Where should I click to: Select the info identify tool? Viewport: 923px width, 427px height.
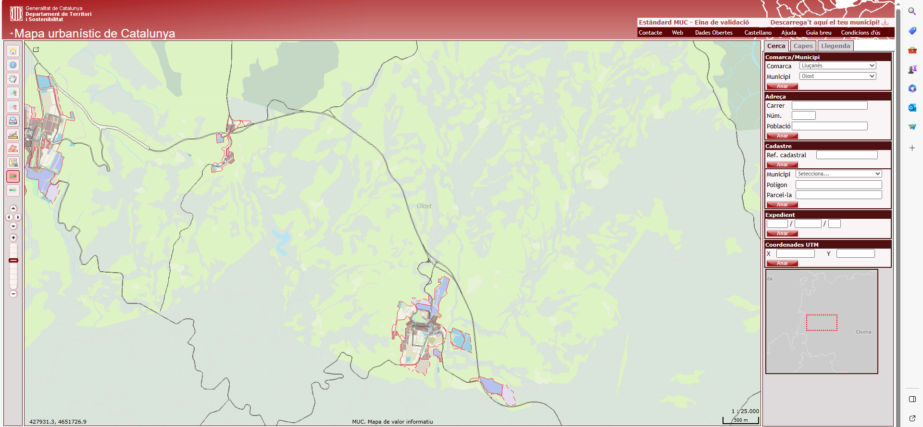13,65
